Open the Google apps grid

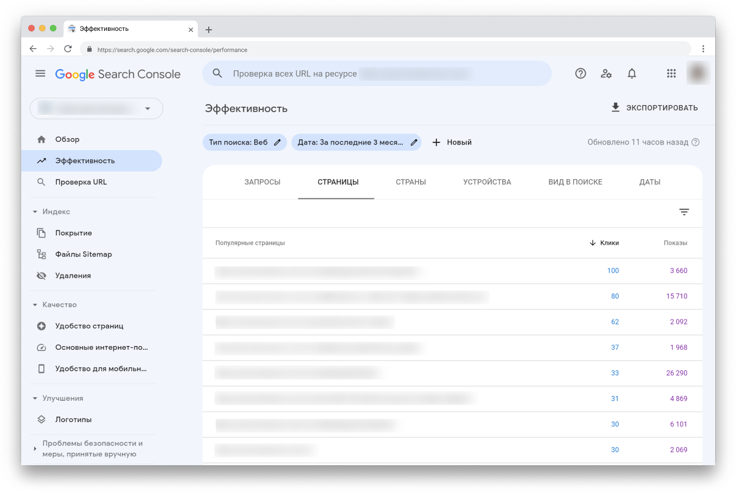point(671,73)
